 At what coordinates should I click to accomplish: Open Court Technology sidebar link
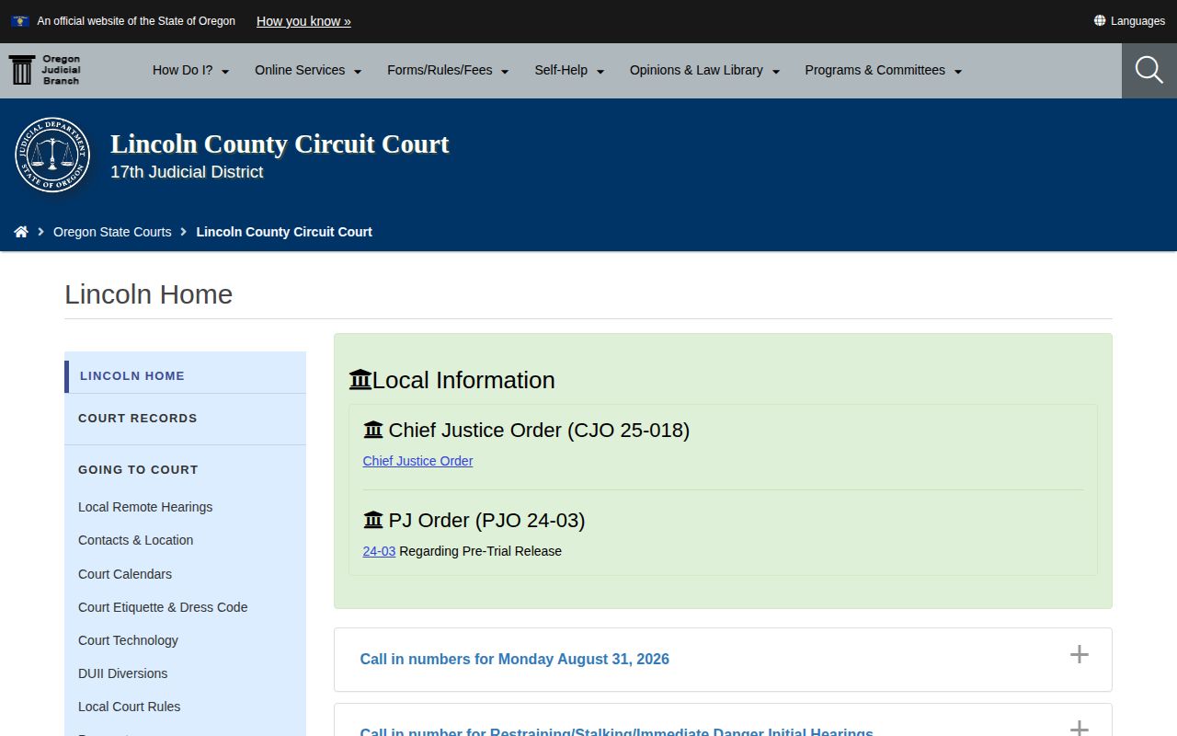[x=128, y=640]
